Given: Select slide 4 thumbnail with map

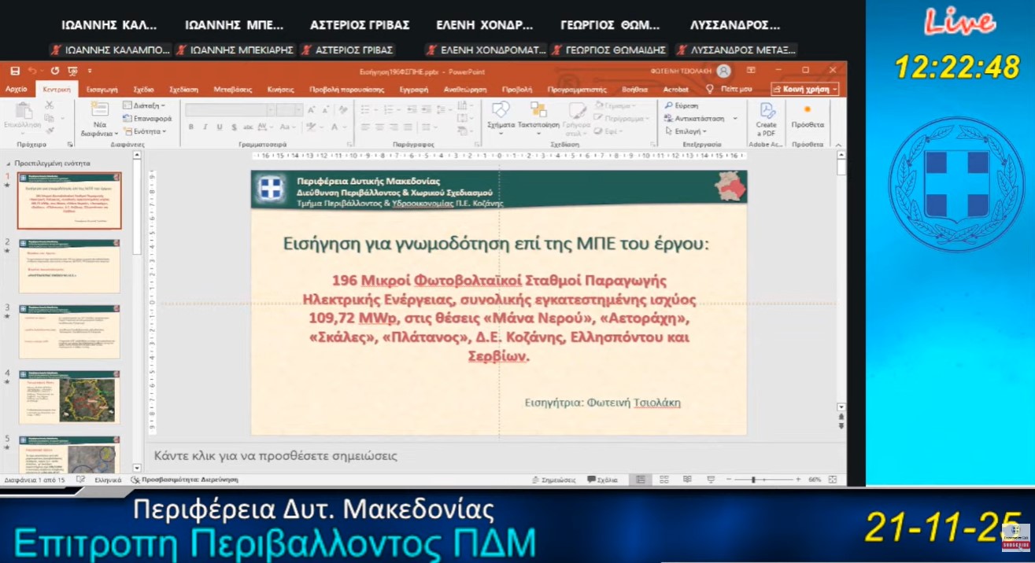Looking at the screenshot, I should (69, 397).
